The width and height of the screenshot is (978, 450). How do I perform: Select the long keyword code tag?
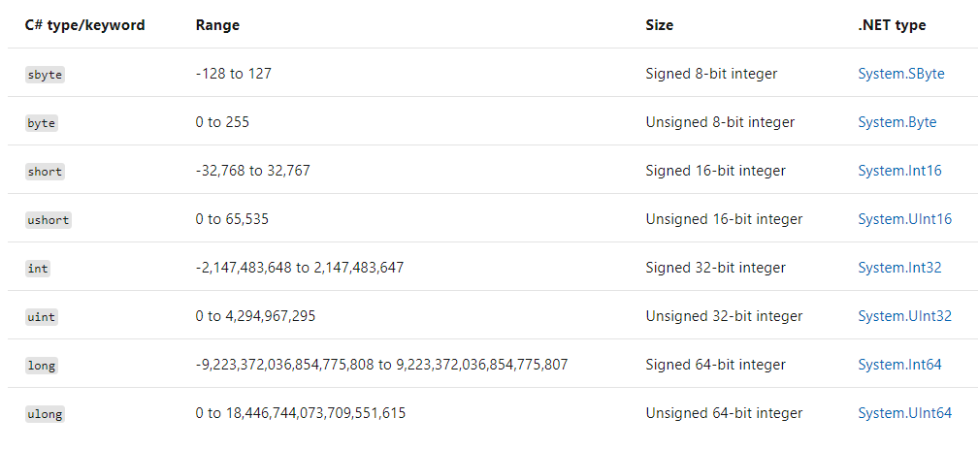41,366
